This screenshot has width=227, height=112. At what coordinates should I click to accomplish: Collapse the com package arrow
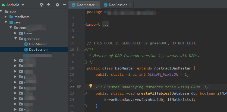point(11,28)
